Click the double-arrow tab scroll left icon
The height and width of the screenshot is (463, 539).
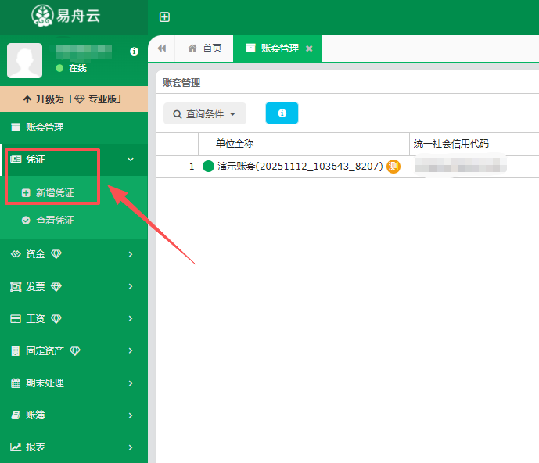click(162, 48)
